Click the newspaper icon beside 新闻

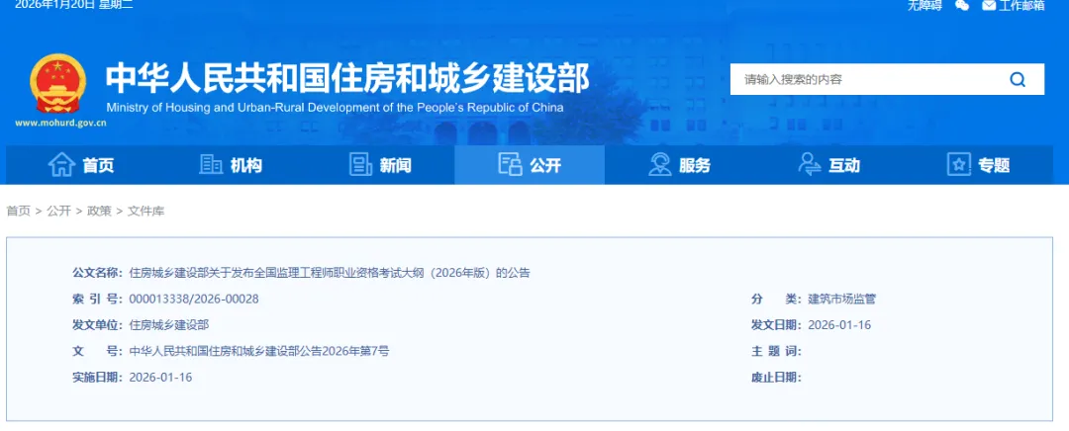360,165
